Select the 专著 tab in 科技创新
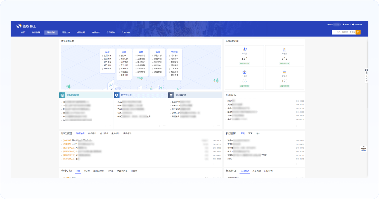The width and height of the screenshot is (379, 199). pos(250,134)
